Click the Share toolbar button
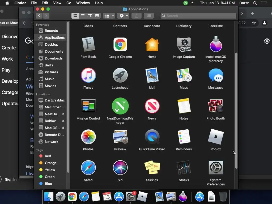This screenshot has width=272, height=204. coord(137,16)
